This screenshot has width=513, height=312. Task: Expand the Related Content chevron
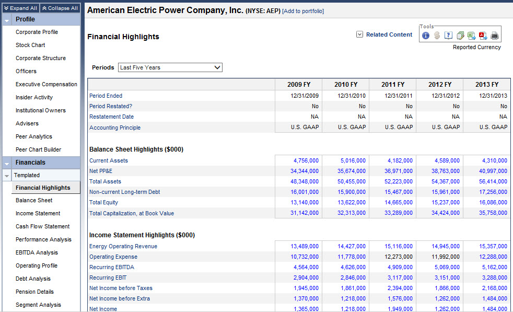point(359,34)
